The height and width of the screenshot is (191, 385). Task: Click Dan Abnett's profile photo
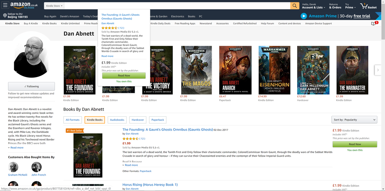31,54
